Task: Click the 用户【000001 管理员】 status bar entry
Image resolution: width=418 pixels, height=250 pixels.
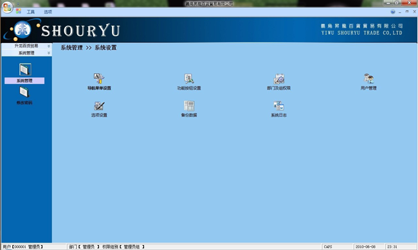Action: point(23,247)
